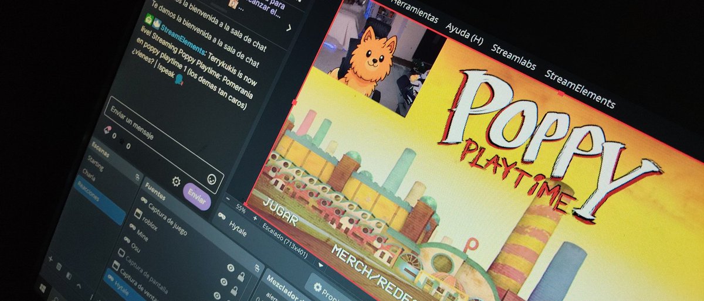704x301 pixels.
Task: Open scene filters icon in Escenas toolbar
Action: click(x=69, y=276)
